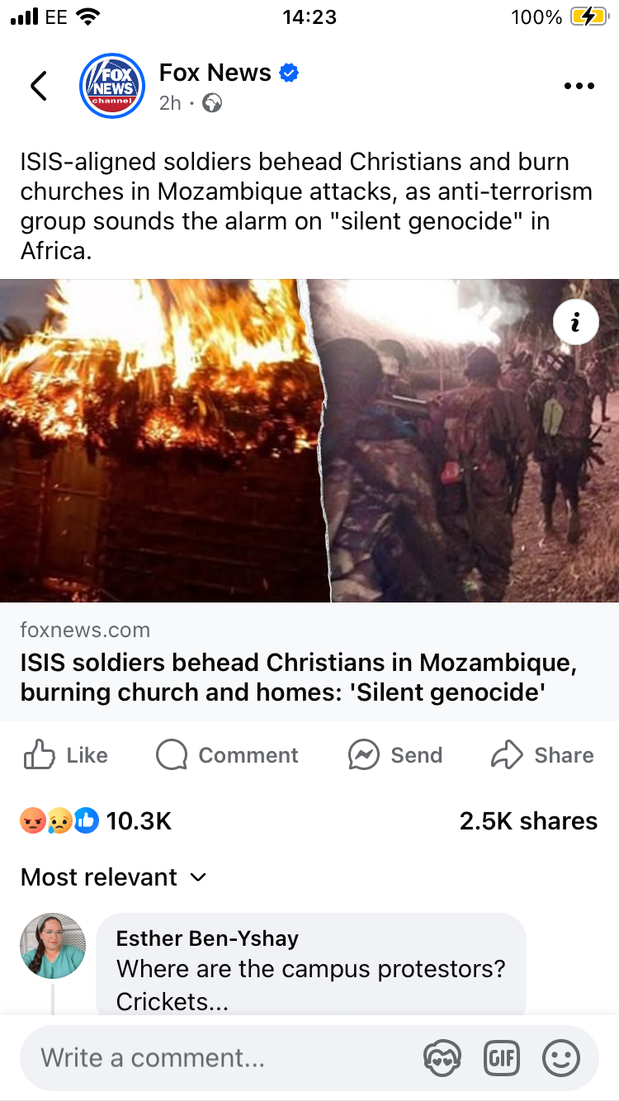619x1101 pixels.
Task: Open Esther Ben-Yshay's profile picture
Action: (x=53, y=946)
